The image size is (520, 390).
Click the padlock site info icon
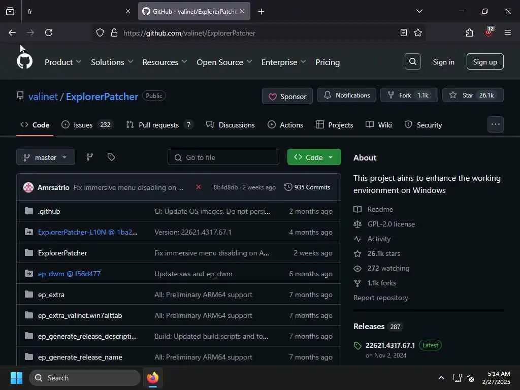coord(114,33)
